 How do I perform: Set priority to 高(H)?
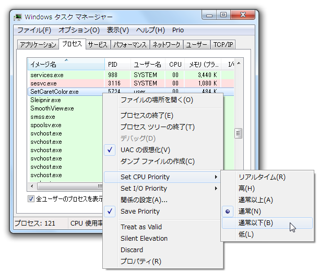[x=267, y=189]
